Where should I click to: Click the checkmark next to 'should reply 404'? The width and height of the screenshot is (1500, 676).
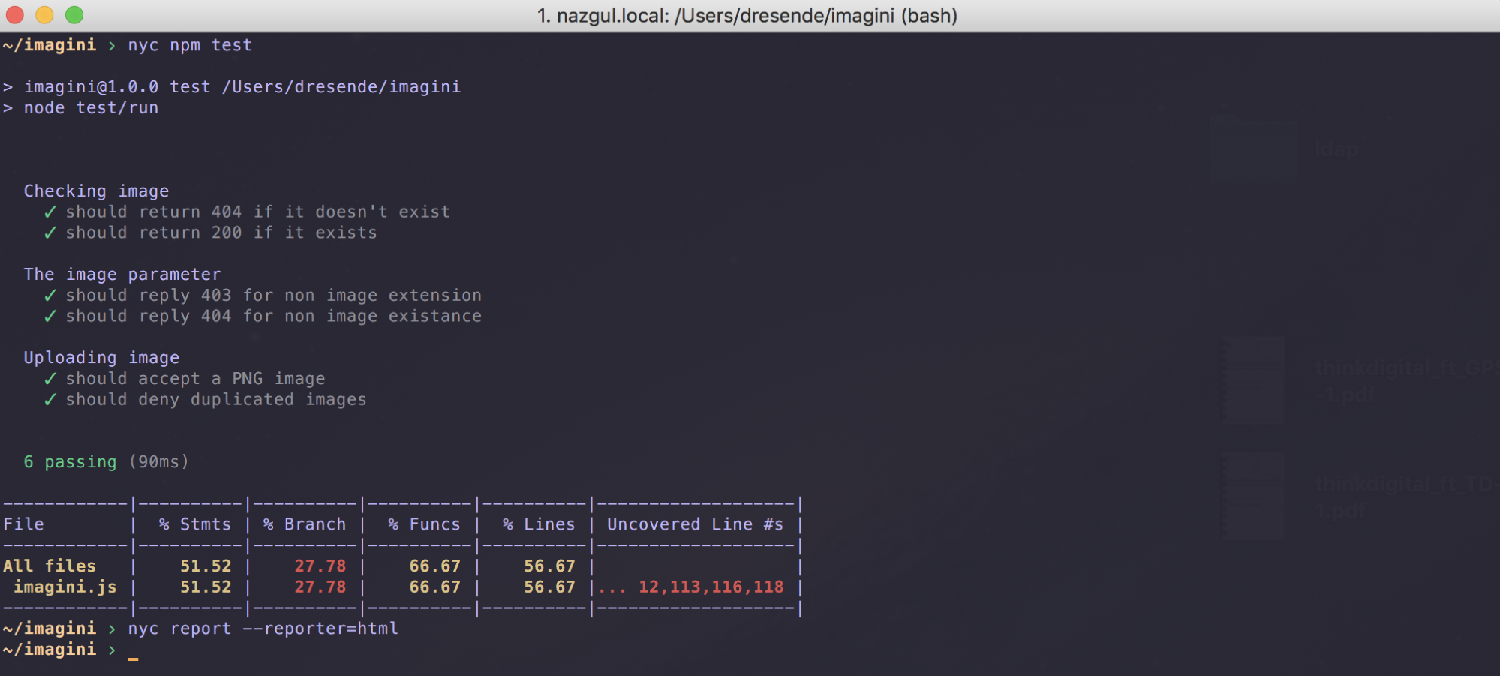coord(50,317)
